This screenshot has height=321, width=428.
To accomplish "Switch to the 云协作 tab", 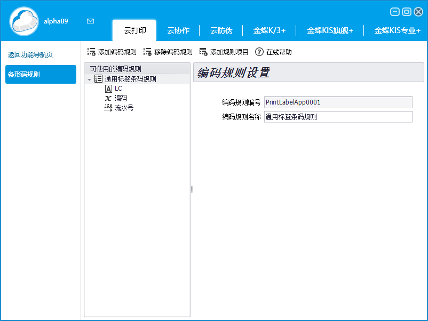I will (x=178, y=30).
